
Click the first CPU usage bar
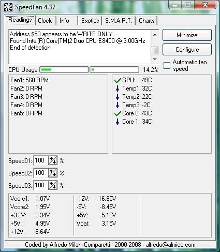(64, 70)
